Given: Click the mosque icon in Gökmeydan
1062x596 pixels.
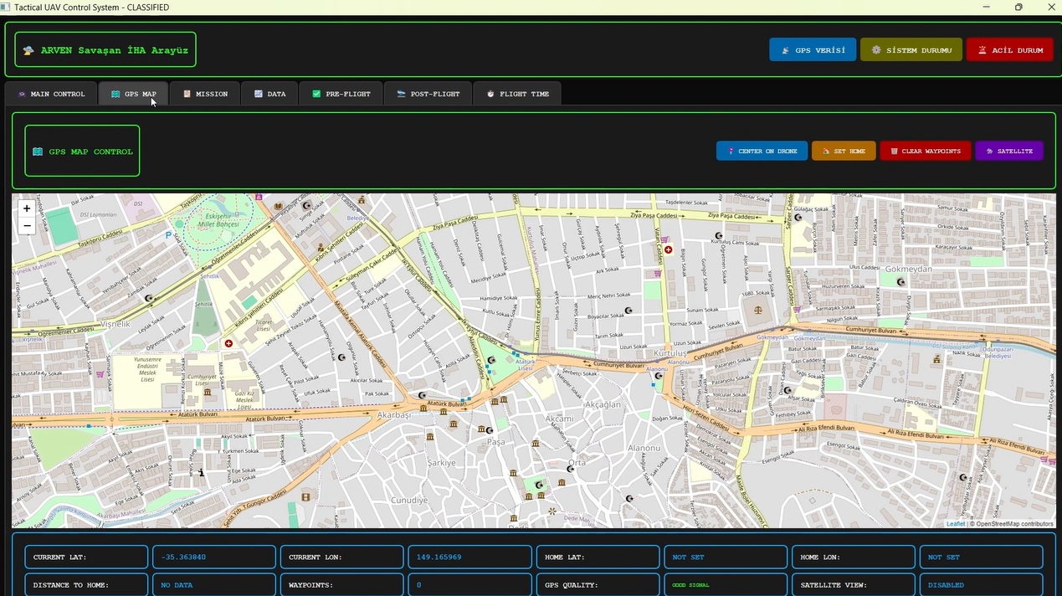Looking at the screenshot, I should click(900, 282).
